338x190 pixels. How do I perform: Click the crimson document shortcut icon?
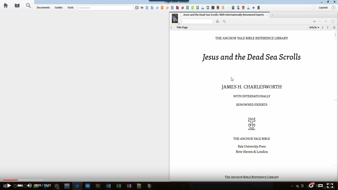[177, 8]
